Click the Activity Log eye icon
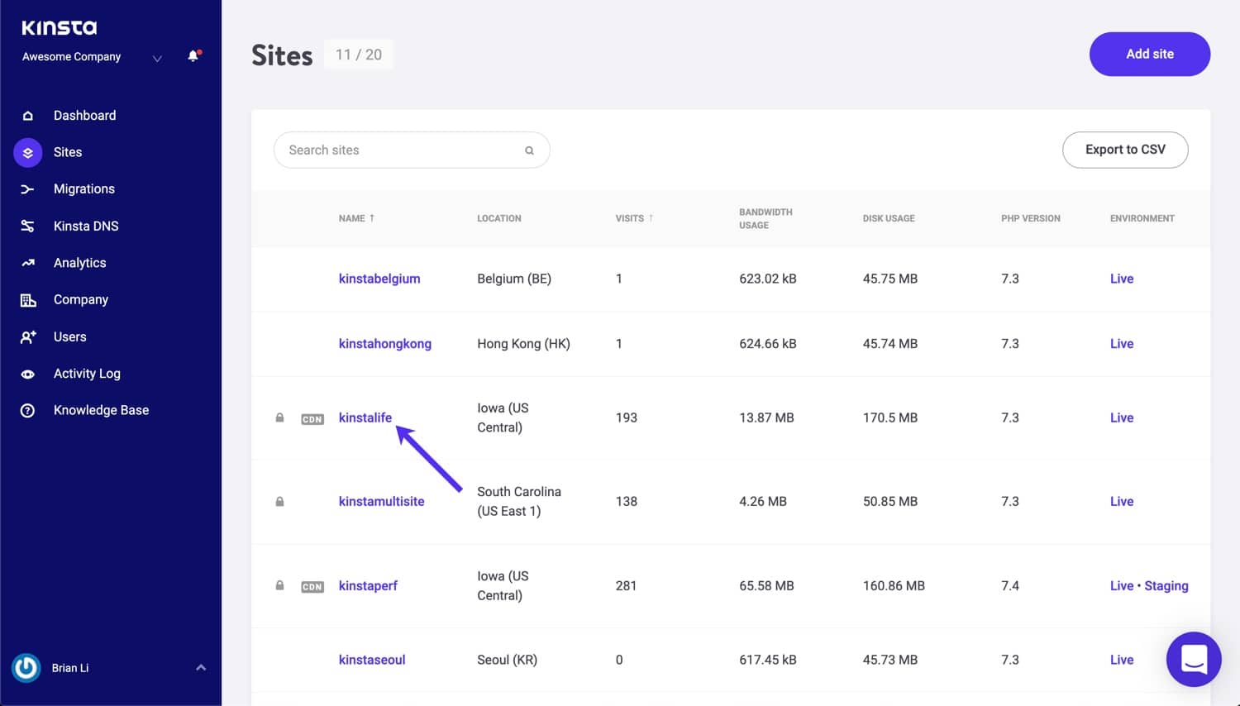The height and width of the screenshot is (706, 1240). [x=28, y=374]
